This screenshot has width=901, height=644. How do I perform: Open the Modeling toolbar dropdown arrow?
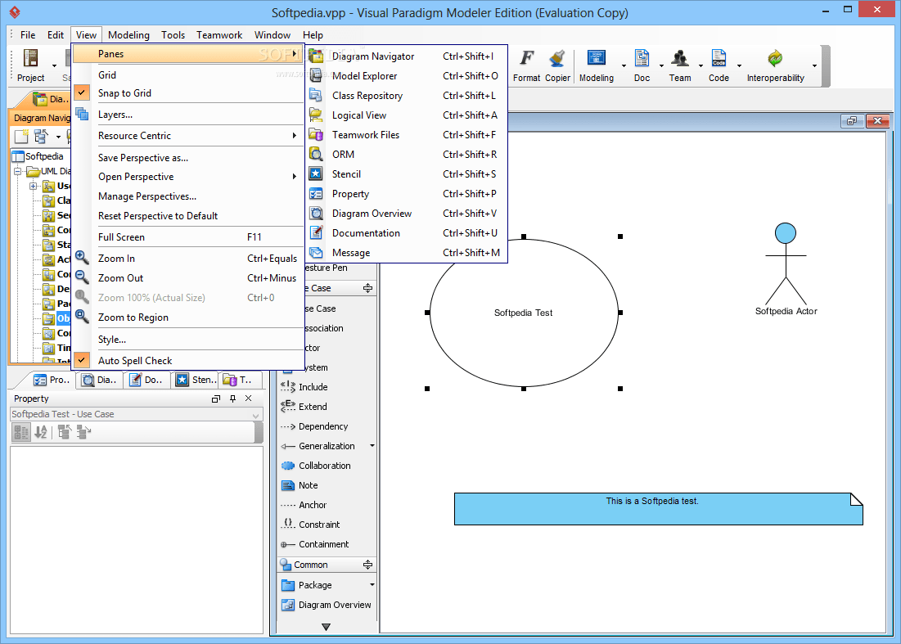[624, 65]
